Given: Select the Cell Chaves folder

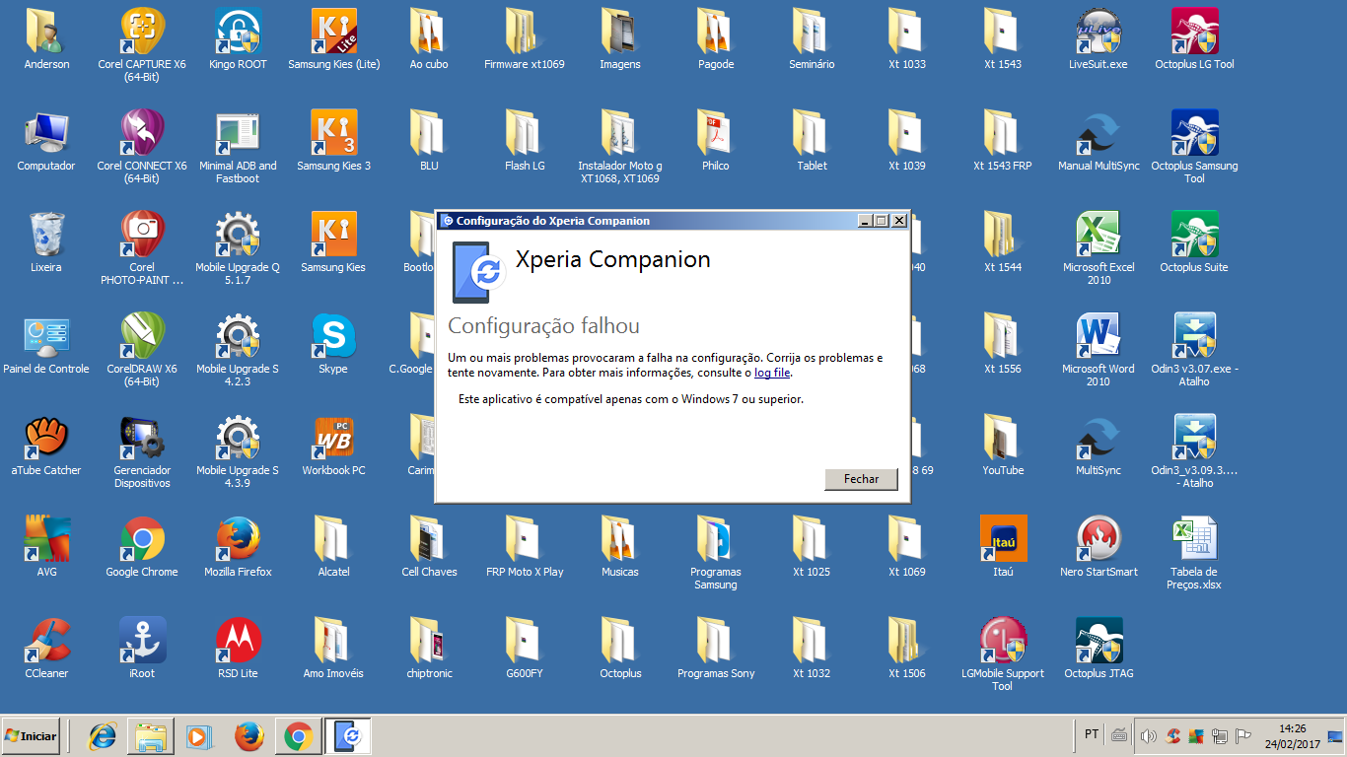Looking at the screenshot, I should (x=429, y=538).
